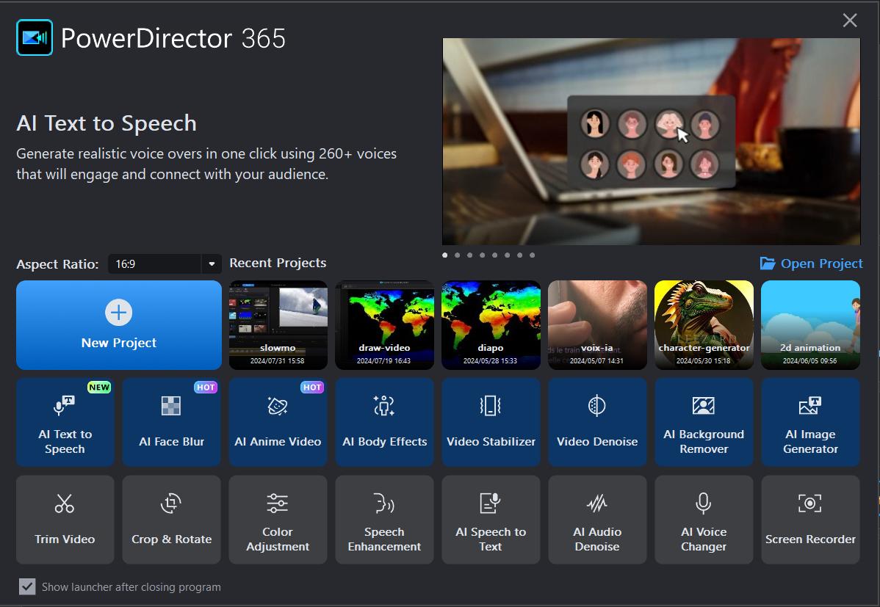Viewport: 880px width, 607px height.
Task: Open the AI Background Remover
Action: pos(704,422)
